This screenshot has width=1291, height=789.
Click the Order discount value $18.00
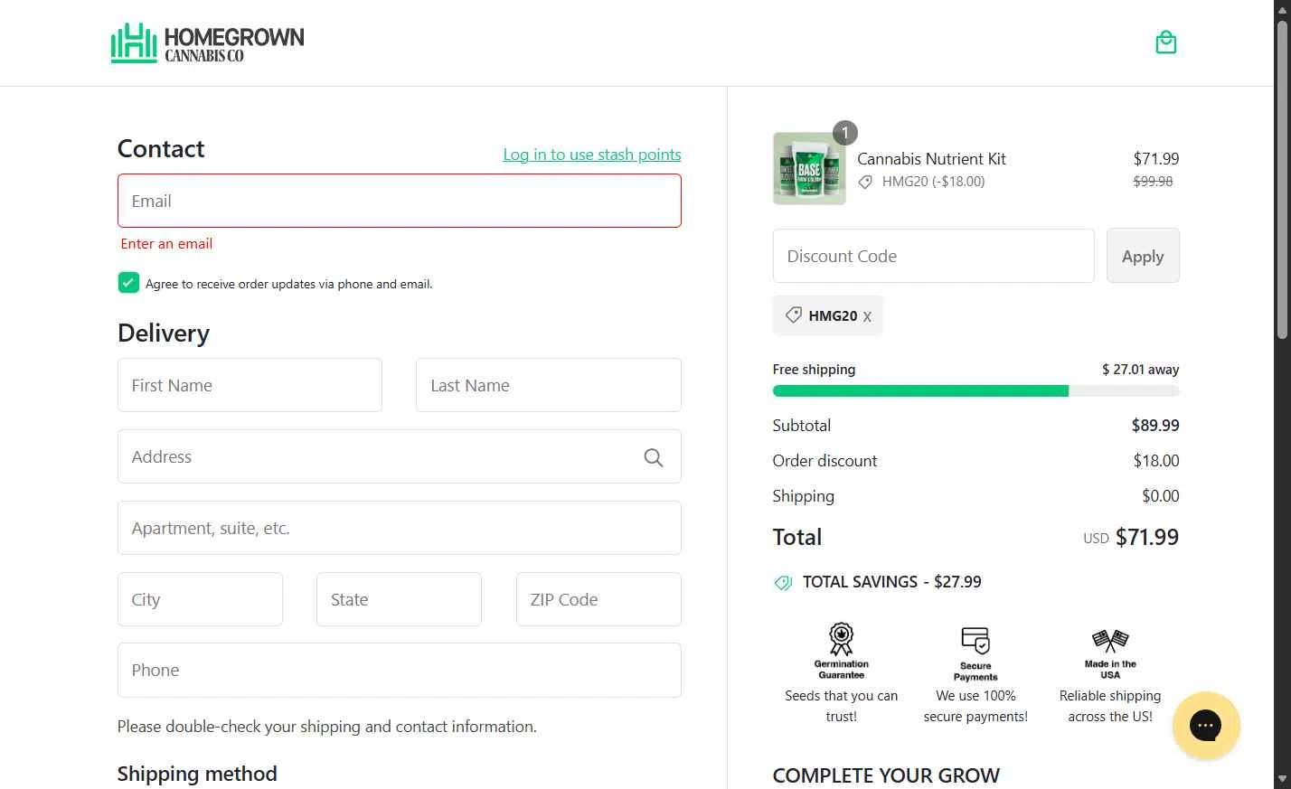(1156, 461)
